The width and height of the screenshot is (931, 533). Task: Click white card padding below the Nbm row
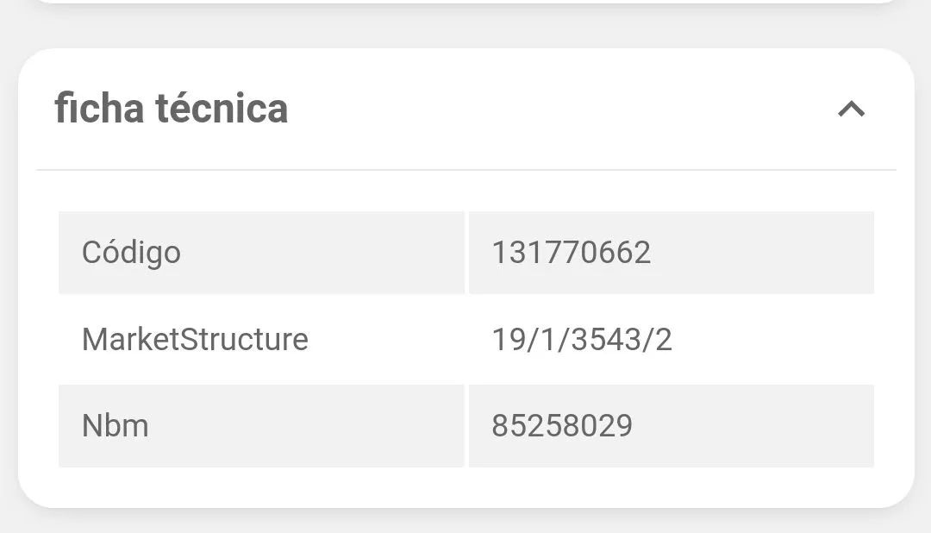465,487
